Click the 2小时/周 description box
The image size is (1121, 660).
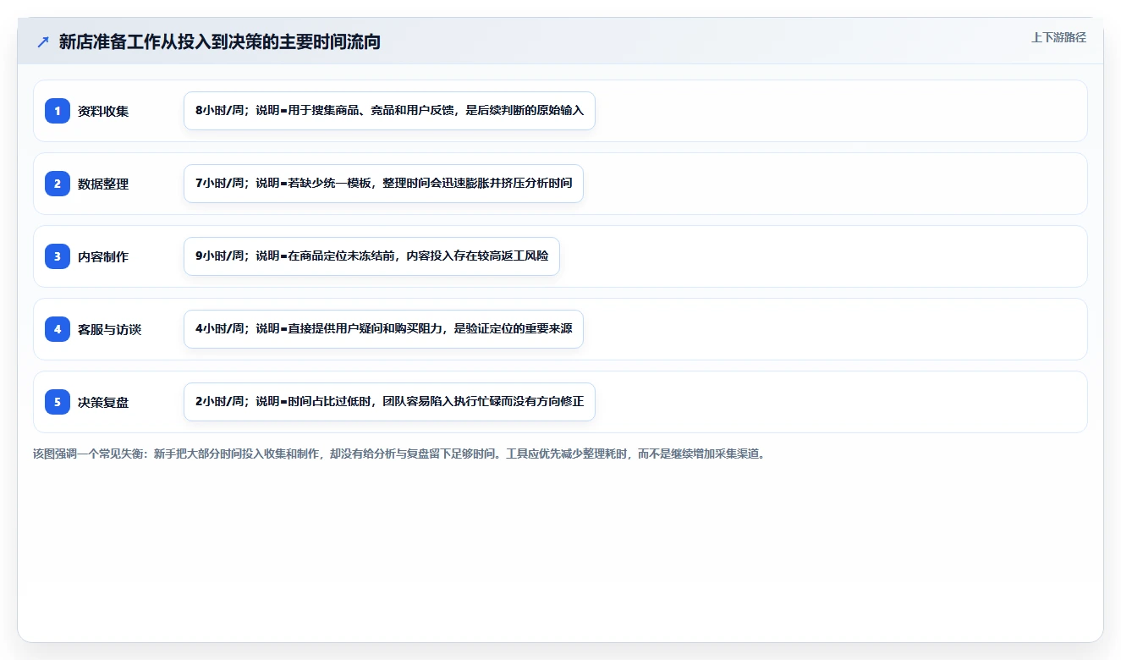(389, 402)
